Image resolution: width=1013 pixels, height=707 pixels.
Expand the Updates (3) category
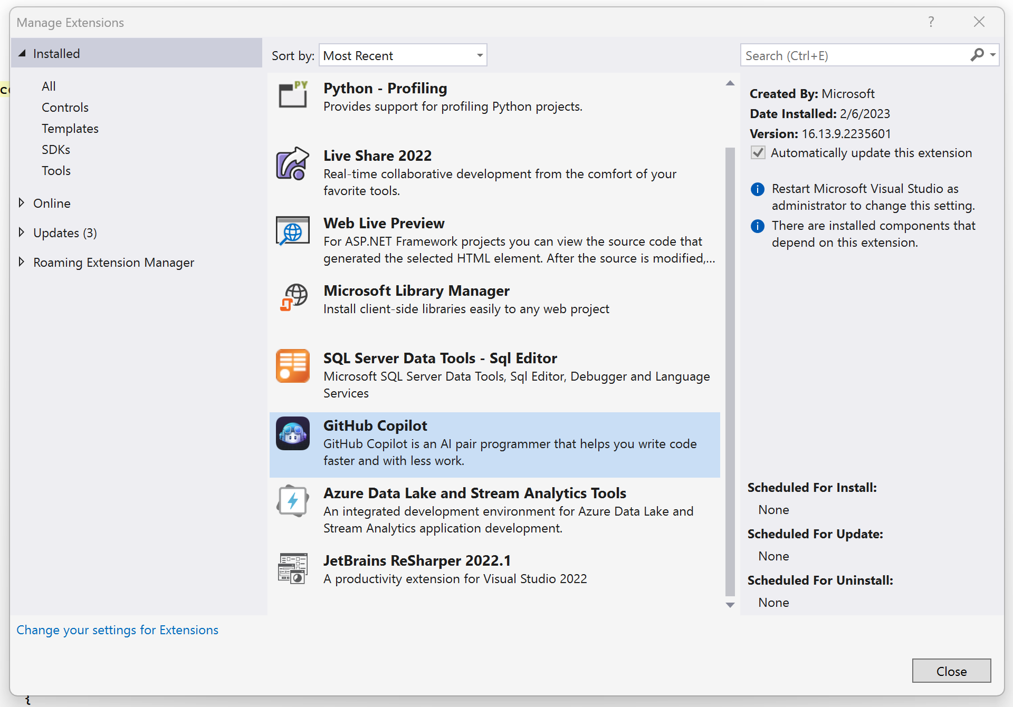[22, 233]
